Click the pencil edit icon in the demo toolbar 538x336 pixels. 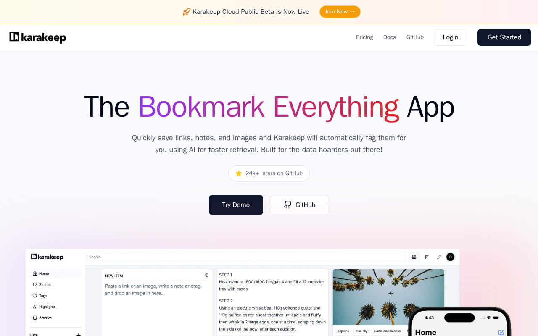(439, 257)
